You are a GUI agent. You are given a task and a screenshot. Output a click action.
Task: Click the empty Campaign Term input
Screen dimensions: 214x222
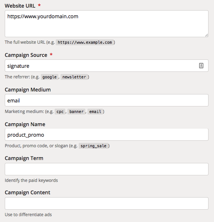tap(106, 169)
